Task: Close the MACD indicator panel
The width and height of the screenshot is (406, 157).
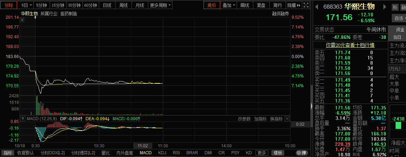Action: pyautogui.click(x=287, y=119)
